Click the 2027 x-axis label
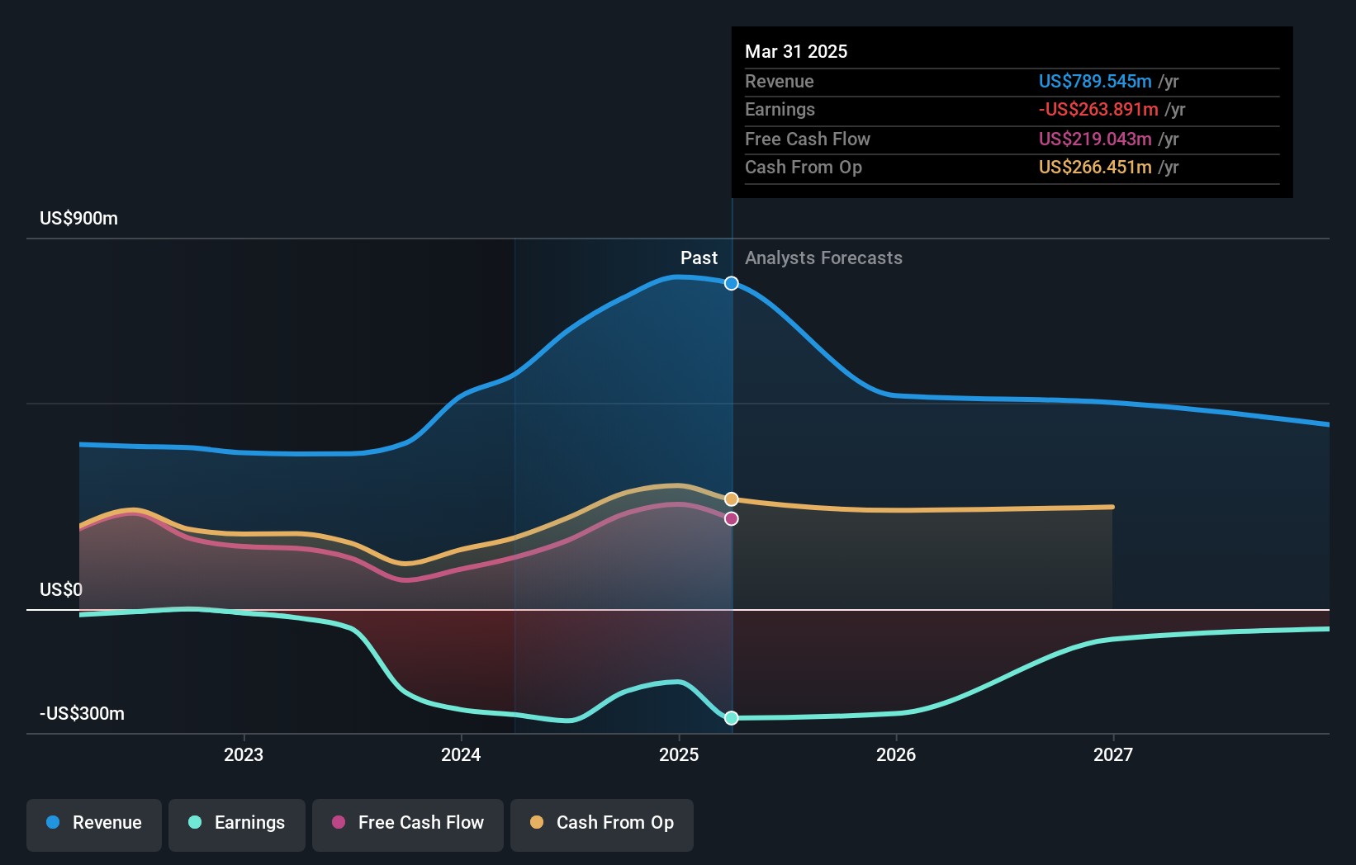Screen dimensions: 1356x865 [x=1113, y=755]
